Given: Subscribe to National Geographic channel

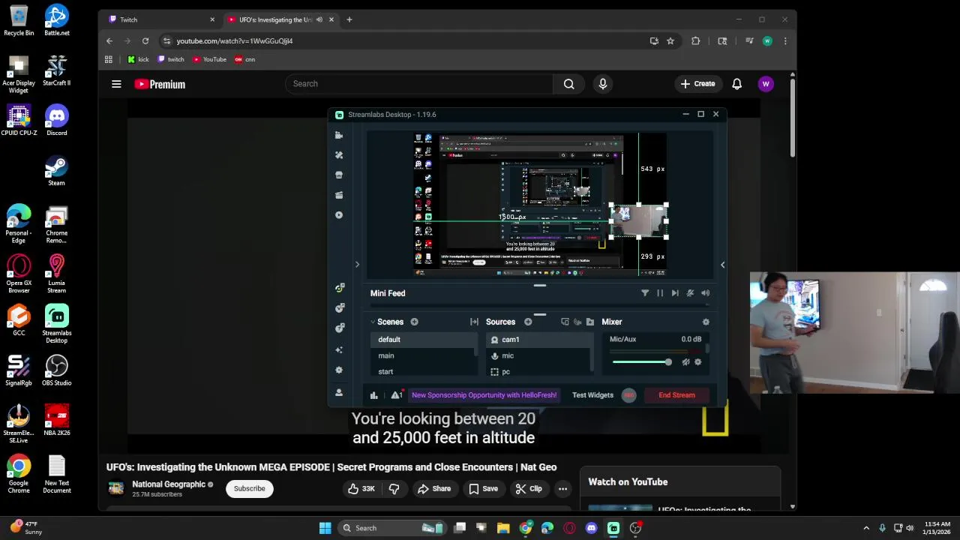Looking at the screenshot, I should click(249, 489).
